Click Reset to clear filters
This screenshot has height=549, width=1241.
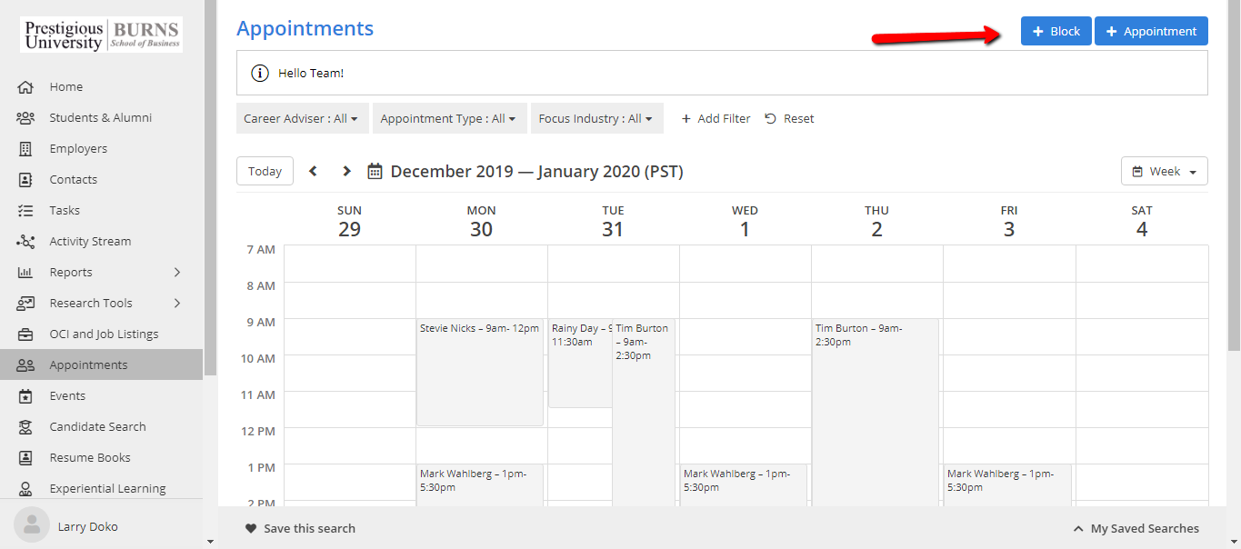point(789,119)
